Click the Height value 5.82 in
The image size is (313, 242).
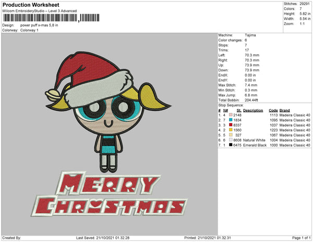point(305,14)
